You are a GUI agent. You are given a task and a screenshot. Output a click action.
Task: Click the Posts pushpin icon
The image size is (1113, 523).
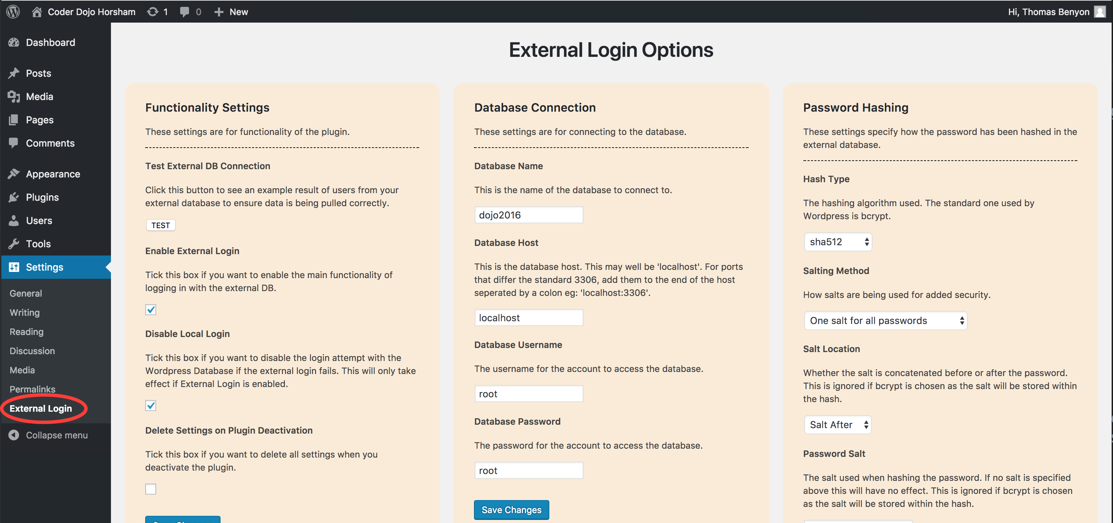[x=14, y=73]
